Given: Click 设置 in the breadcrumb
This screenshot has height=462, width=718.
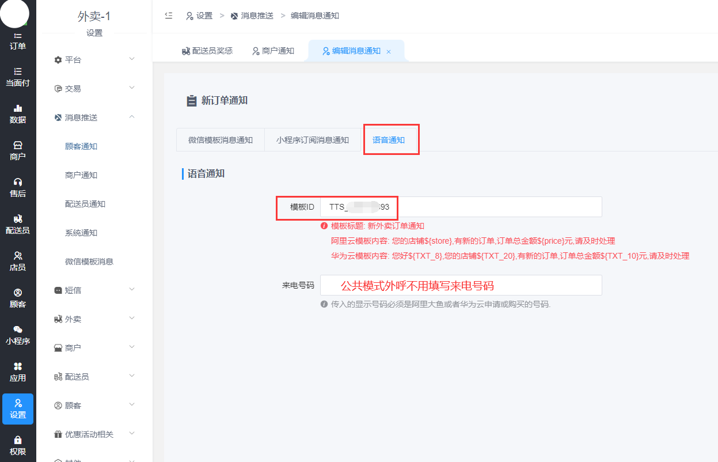Looking at the screenshot, I should pos(199,16).
